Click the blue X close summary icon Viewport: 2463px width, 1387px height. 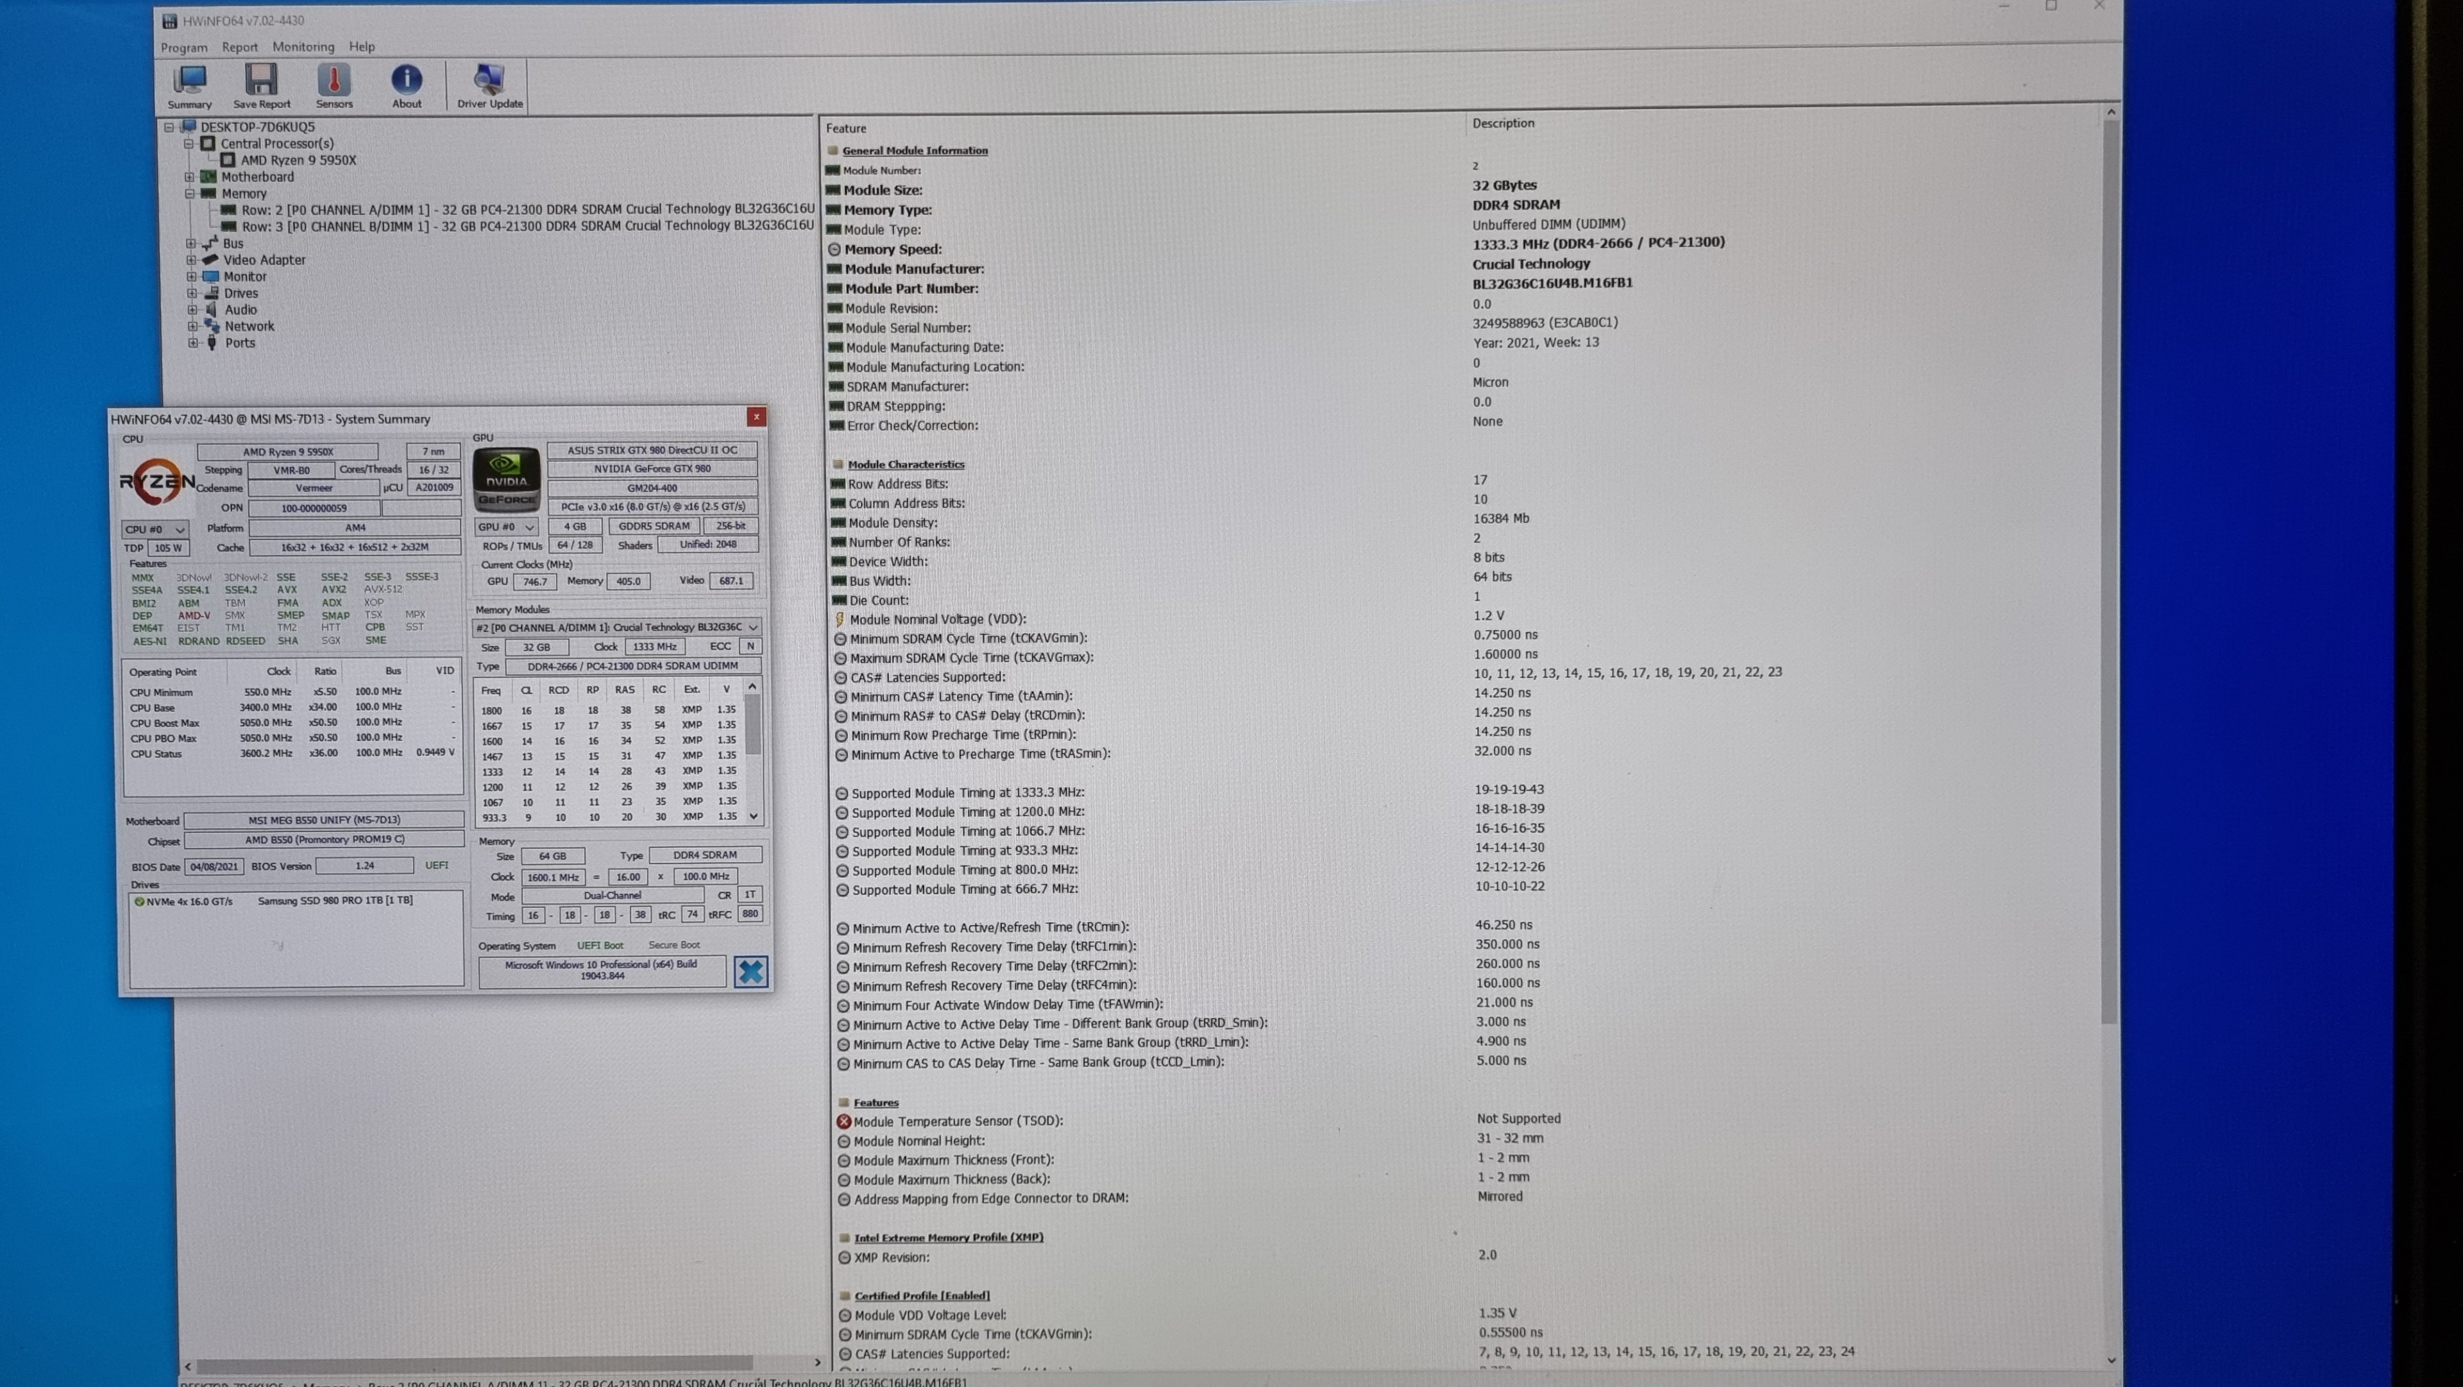coord(750,972)
